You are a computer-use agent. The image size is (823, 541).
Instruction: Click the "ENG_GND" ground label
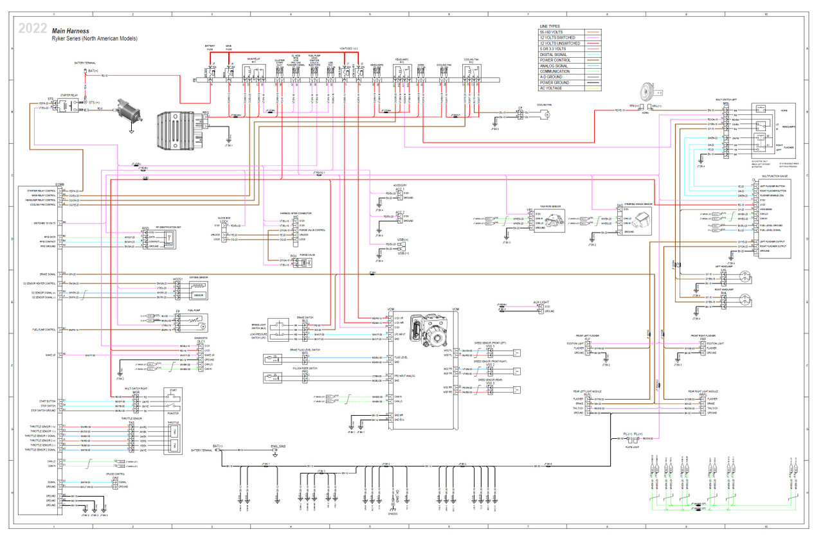click(x=278, y=445)
